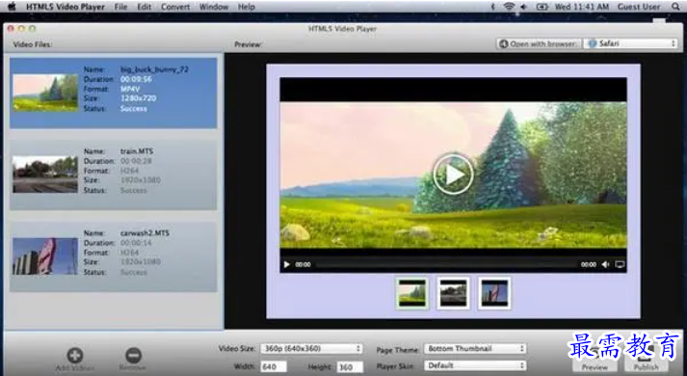Image resolution: width=687 pixels, height=376 pixels.
Task: Select the train.MTS video row
Action: point(114,175)
